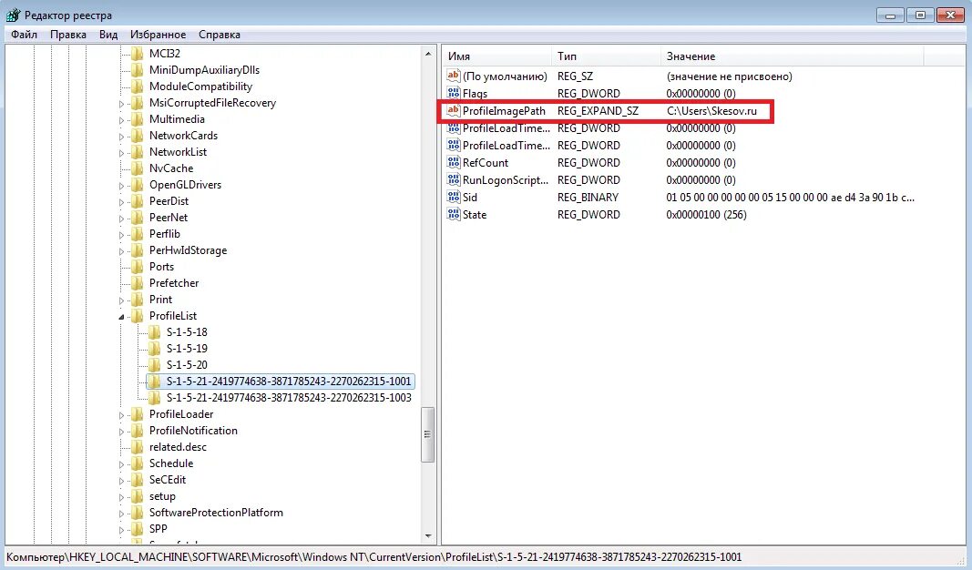Expand the Multimedia key

pos(121,119)
